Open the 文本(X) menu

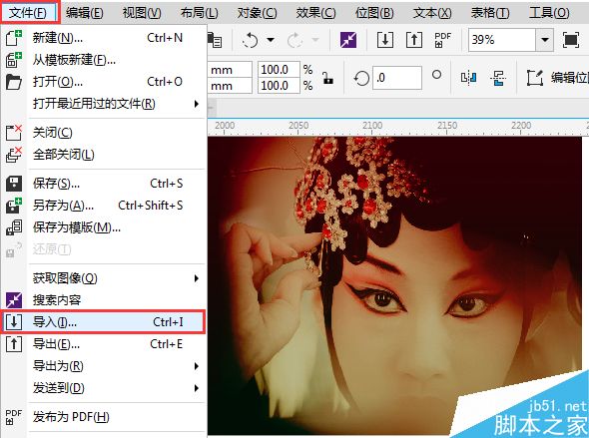click(x=432, y=13)
